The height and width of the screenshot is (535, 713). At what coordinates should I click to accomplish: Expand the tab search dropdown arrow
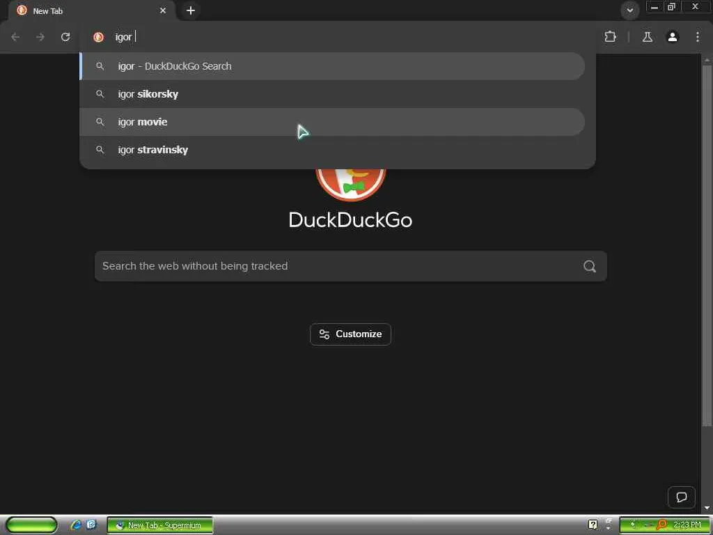click(629, 10)
